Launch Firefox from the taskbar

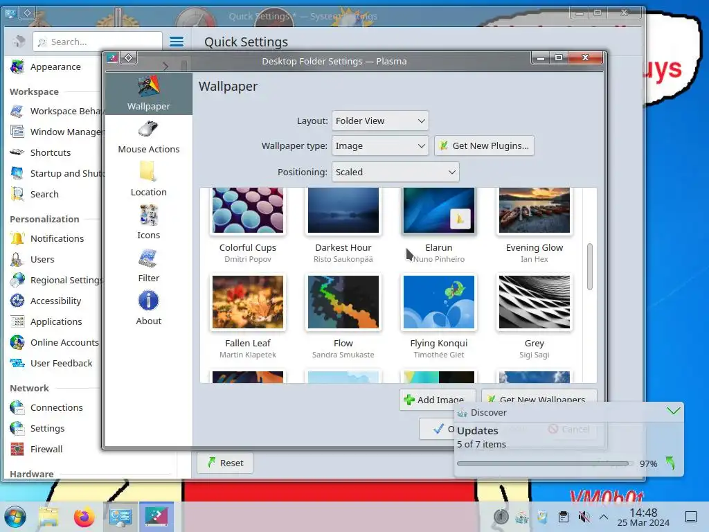click(84, 516)
